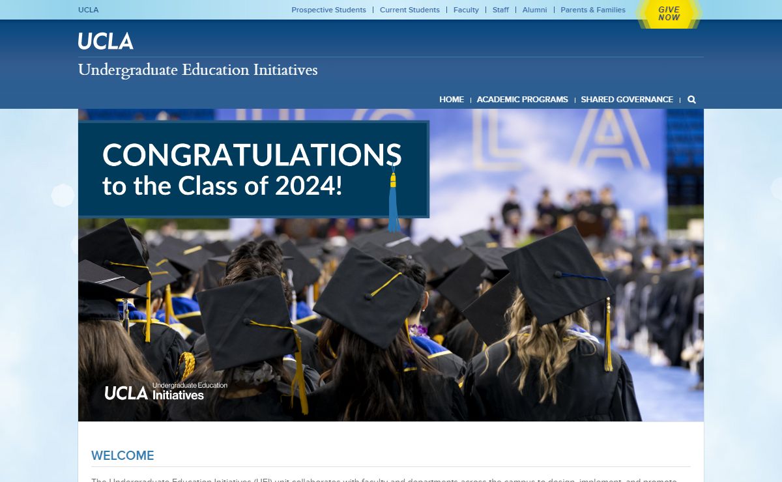Open the Staff link
The height and width of the screenshot is (482, 782).
[x=500, y=10]
